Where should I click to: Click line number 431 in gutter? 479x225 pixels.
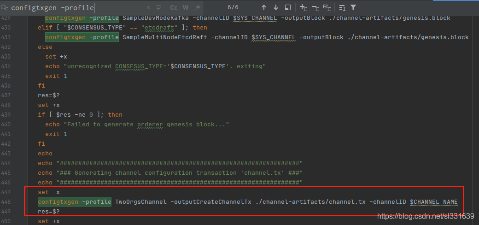[6, 37]
